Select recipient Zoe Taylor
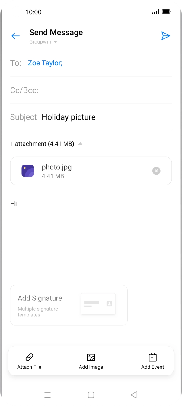This screenshot has height=406, width=182. pos(45,63)
